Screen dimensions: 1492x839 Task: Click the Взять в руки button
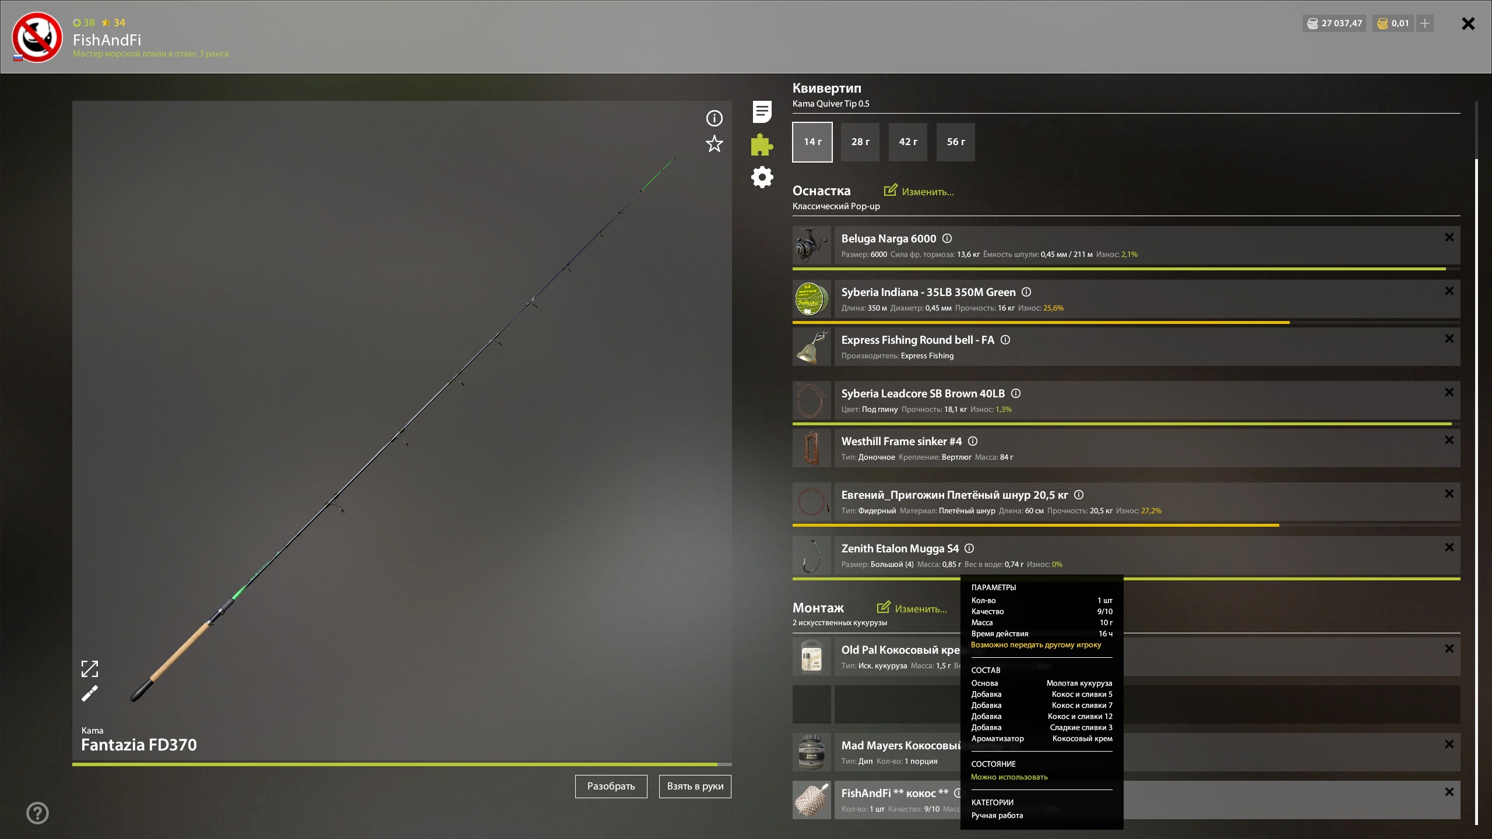(x=695, y=786)
